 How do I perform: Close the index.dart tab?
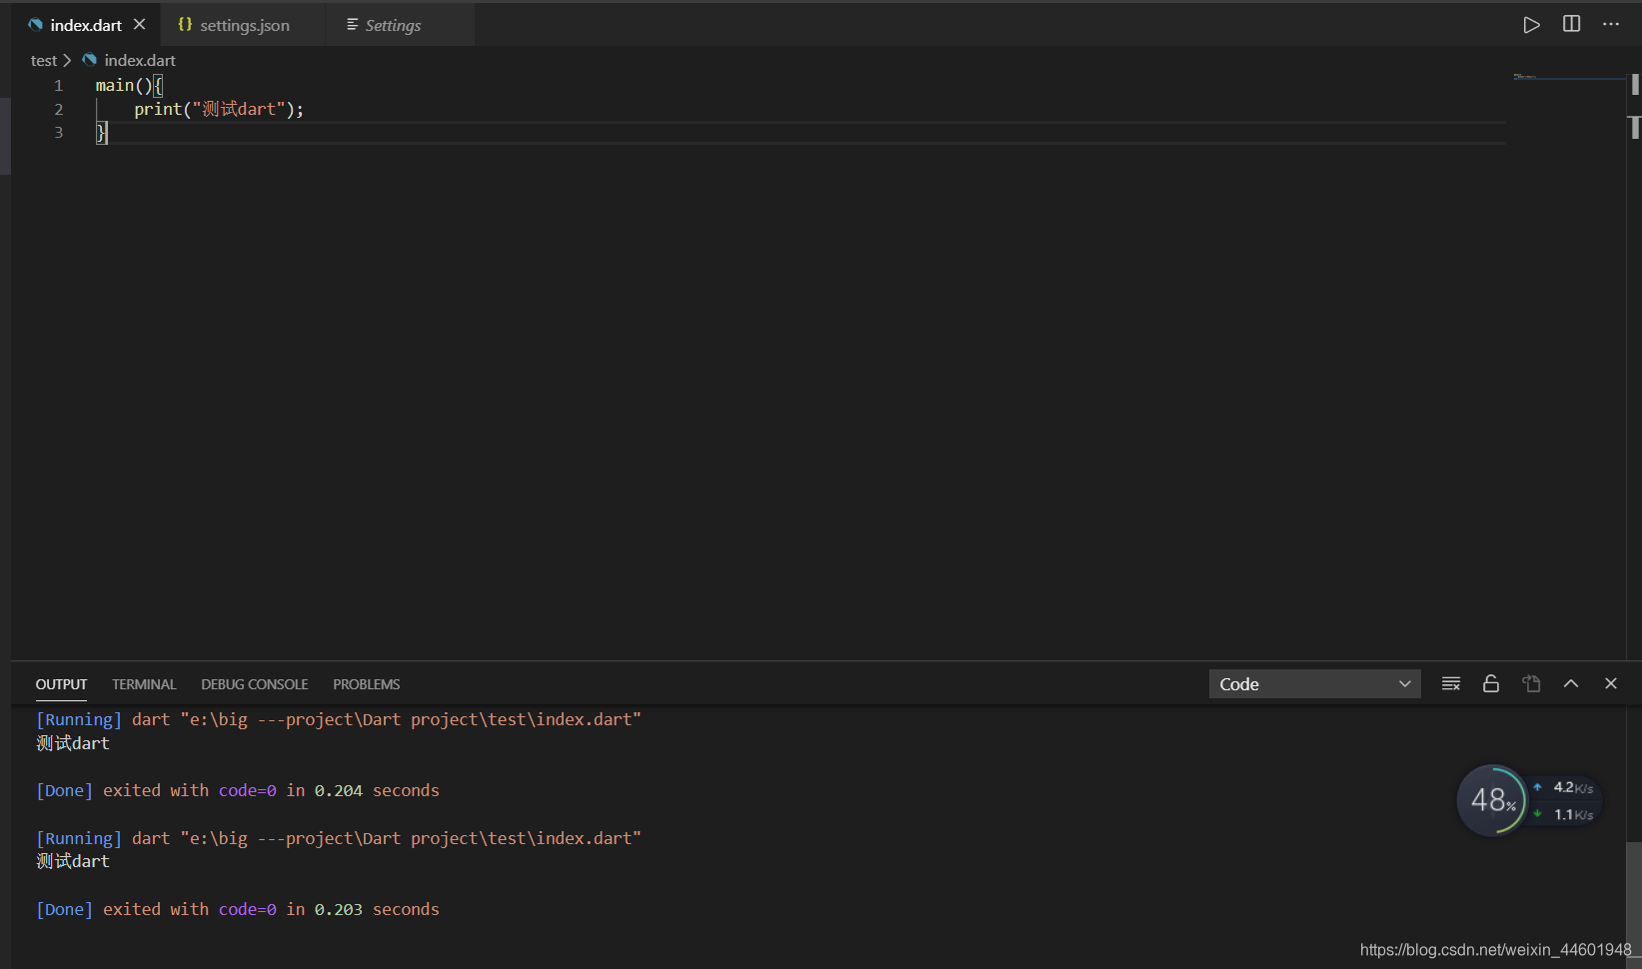pyautogui.click(x=139, y=24)
